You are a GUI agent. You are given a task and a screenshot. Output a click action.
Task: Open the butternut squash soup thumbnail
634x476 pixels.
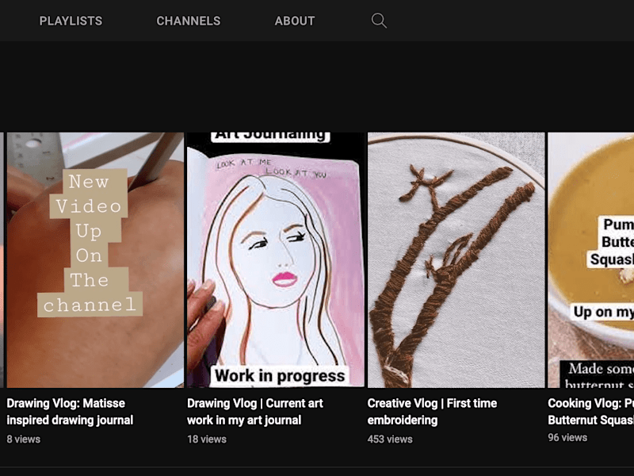[x=590, y=260]
